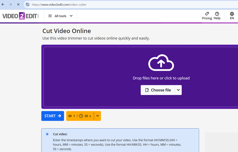Select the URL address bar text

click(x=59, y=4)
